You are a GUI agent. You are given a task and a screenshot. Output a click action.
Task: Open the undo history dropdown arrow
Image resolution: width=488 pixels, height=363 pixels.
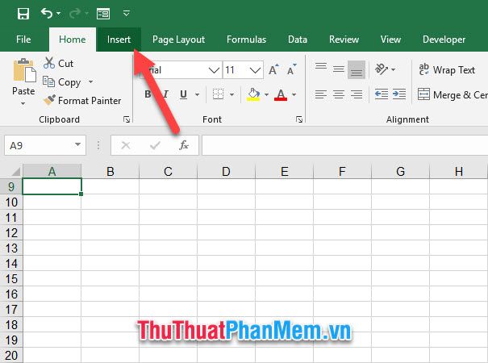coord(59,14)
